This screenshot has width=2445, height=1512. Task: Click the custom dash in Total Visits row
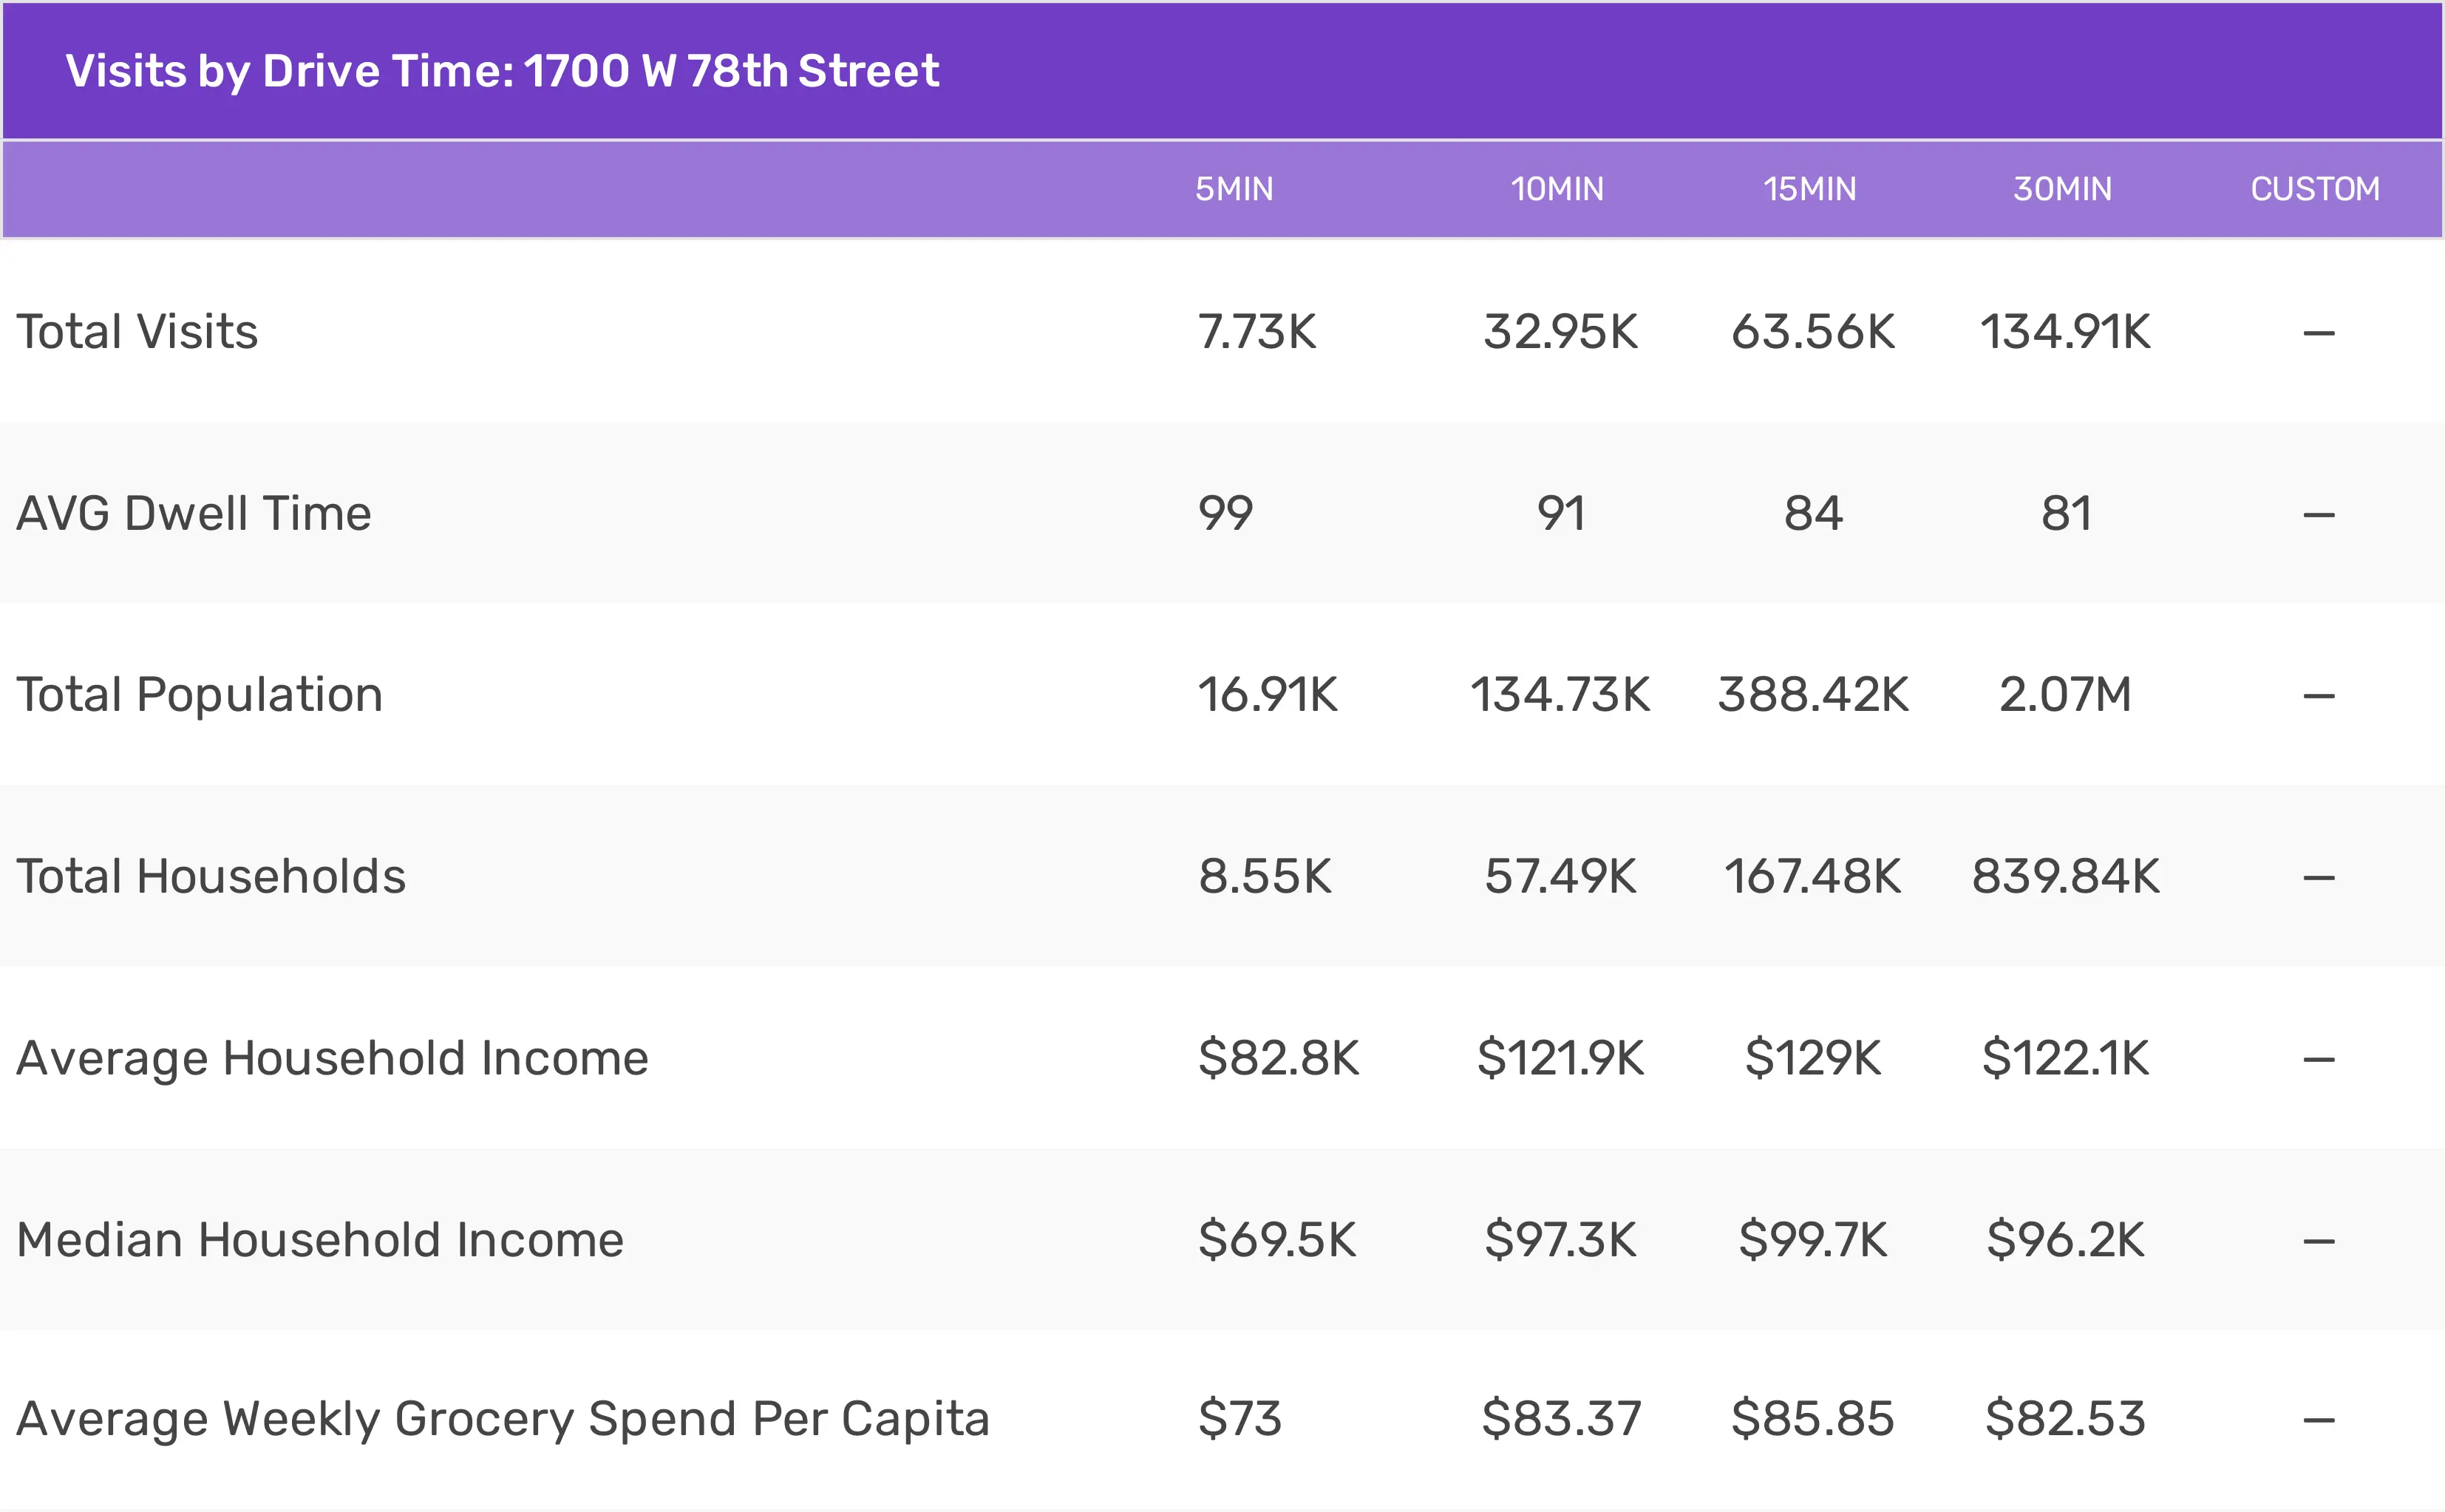pos(2318,333)
